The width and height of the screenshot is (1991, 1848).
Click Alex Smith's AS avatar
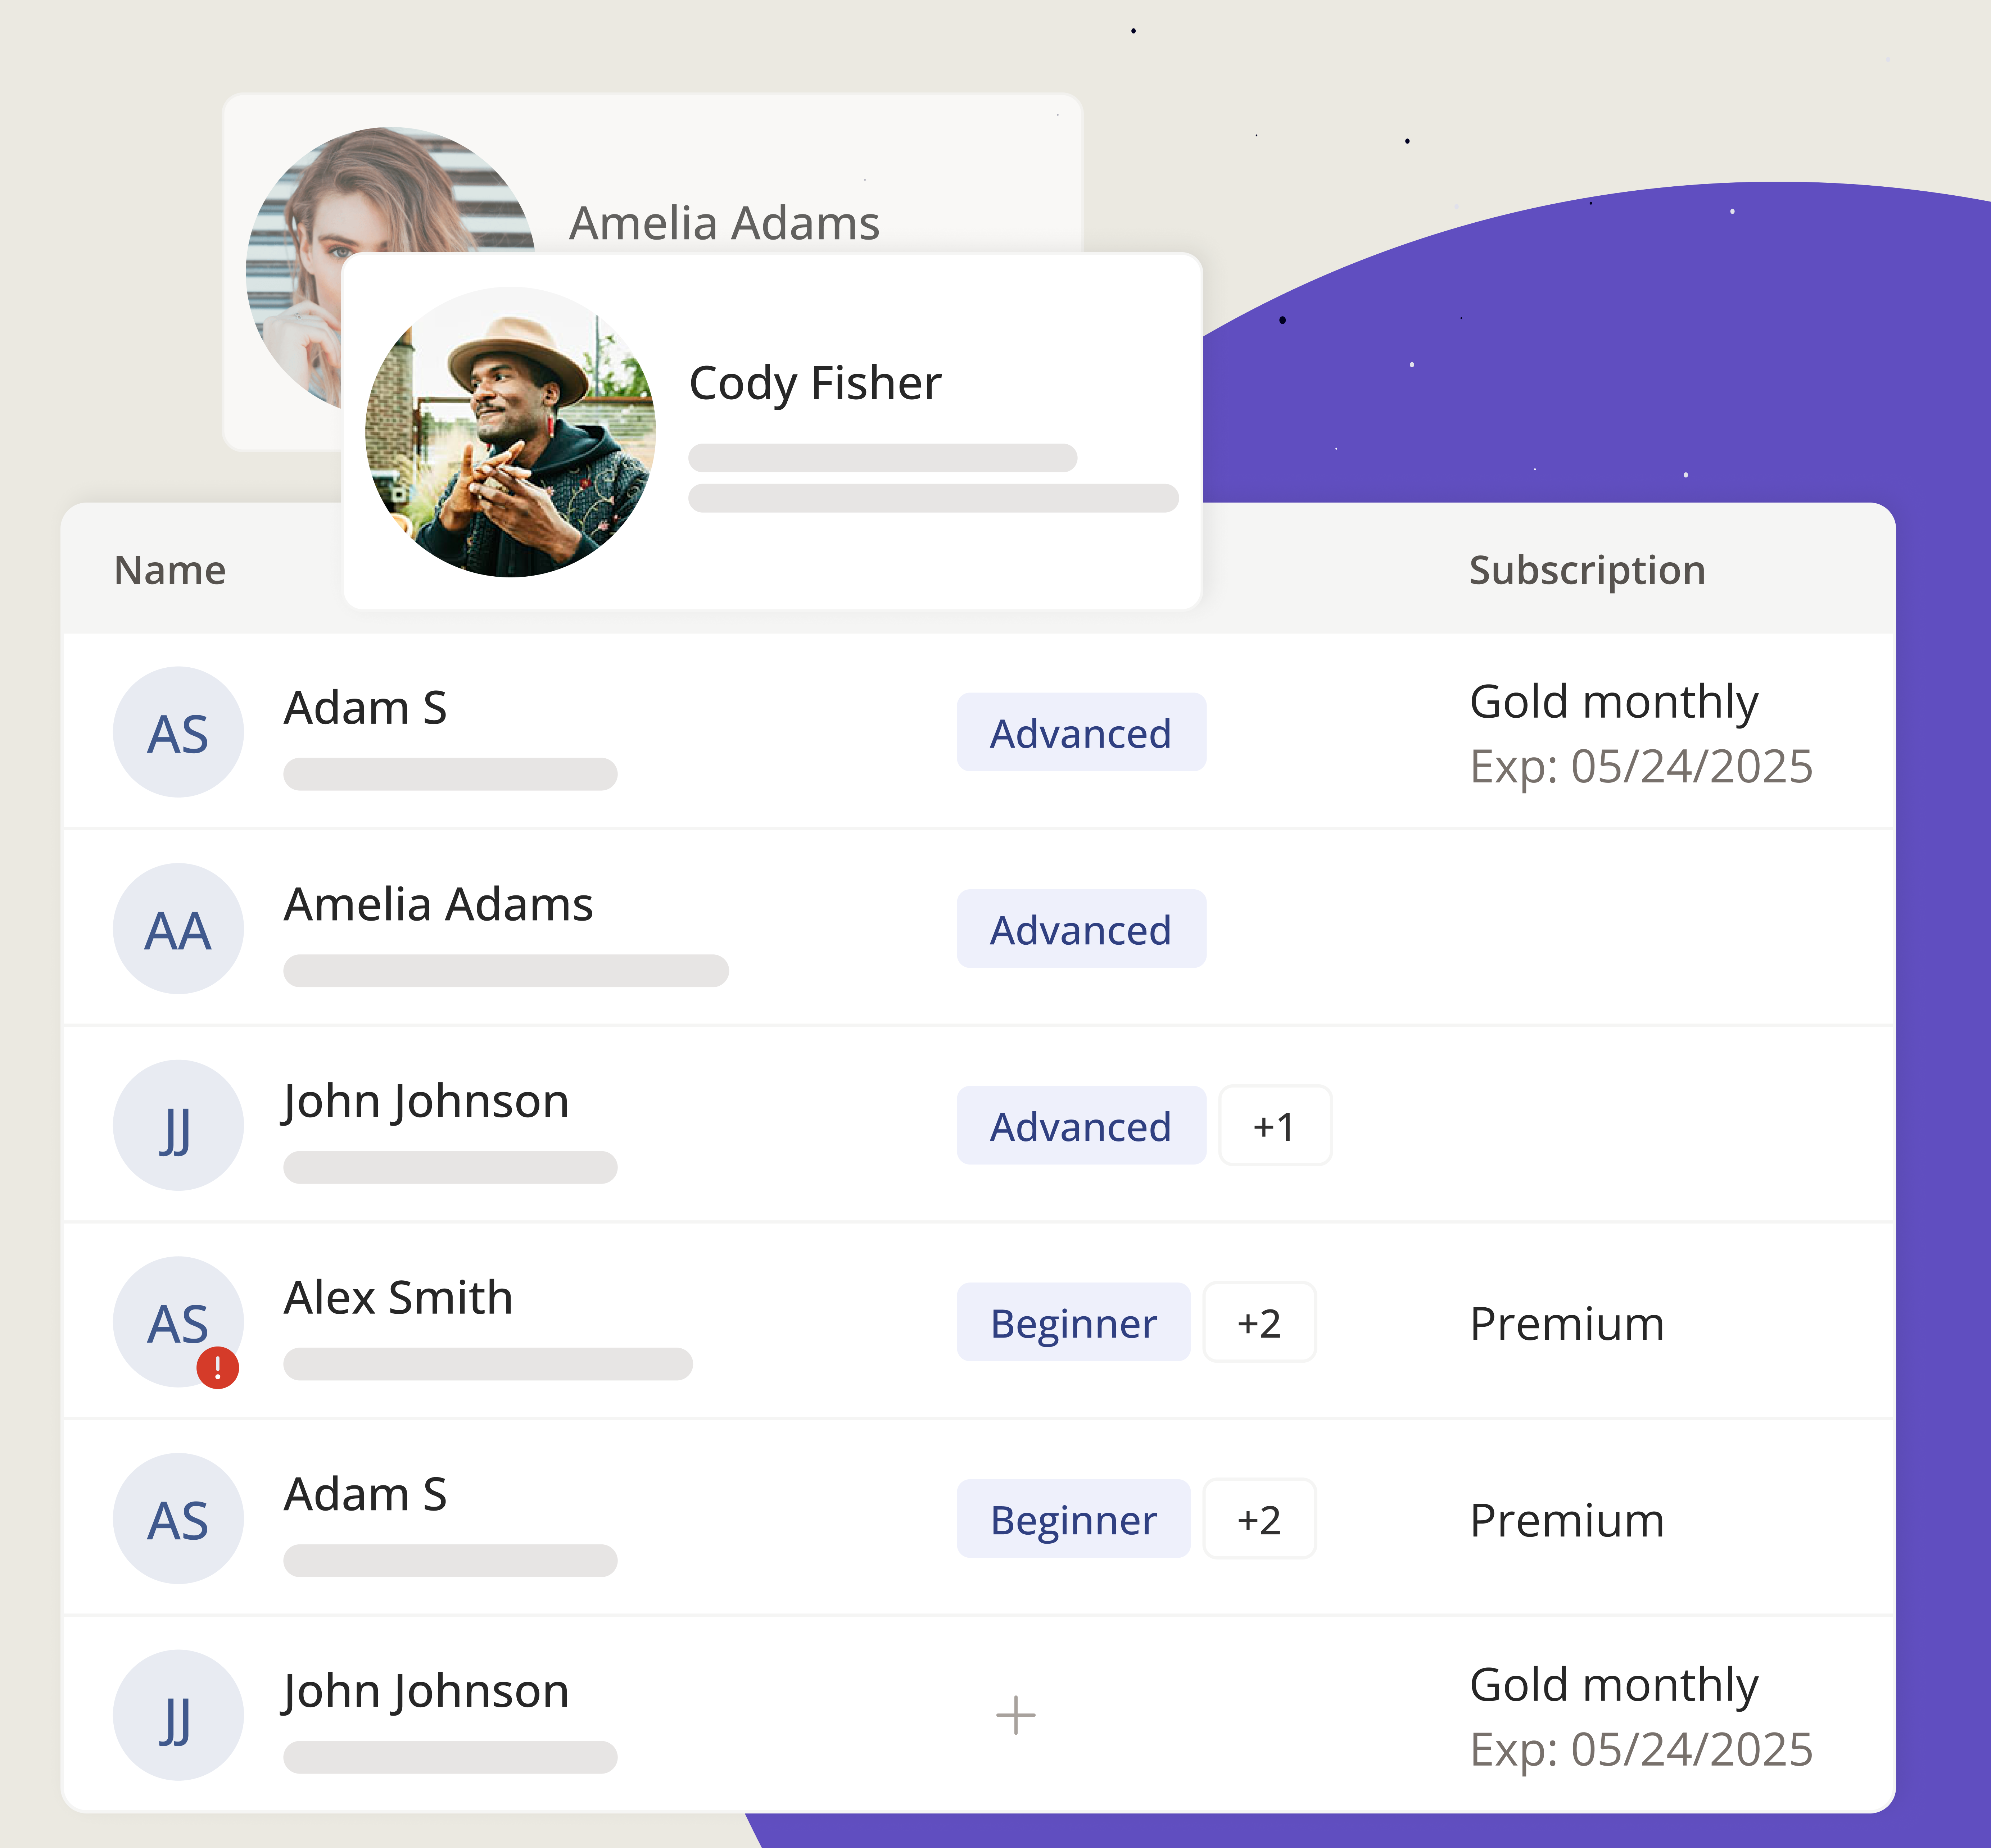pos(178,1322)
